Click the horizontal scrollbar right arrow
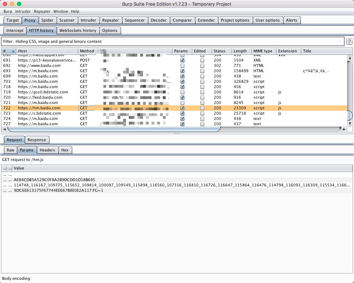The height and width of the screenshot is (283, 354). (344, 129)
